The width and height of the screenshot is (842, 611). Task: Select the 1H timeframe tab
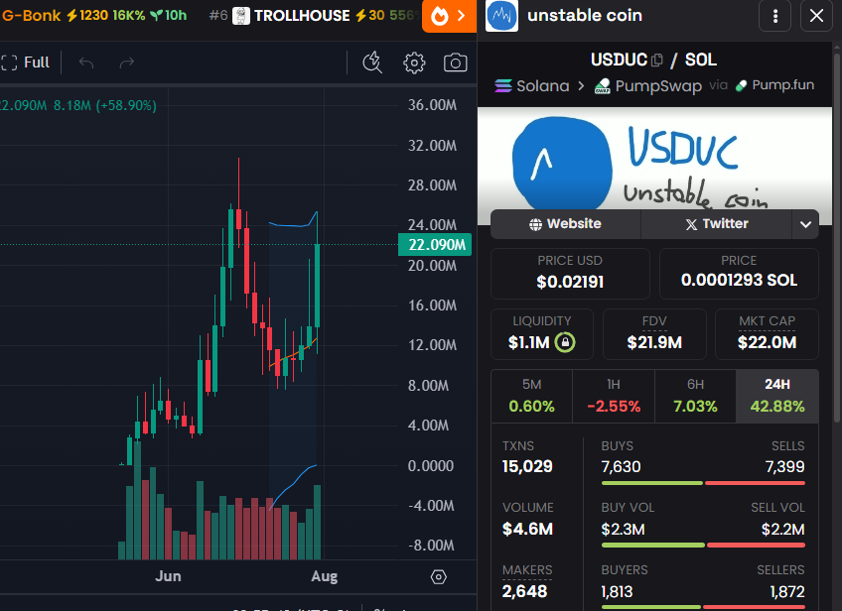tap(614, 396)
